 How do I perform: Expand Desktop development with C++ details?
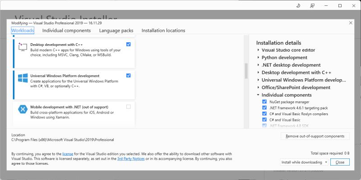click(x=258, y=72)
